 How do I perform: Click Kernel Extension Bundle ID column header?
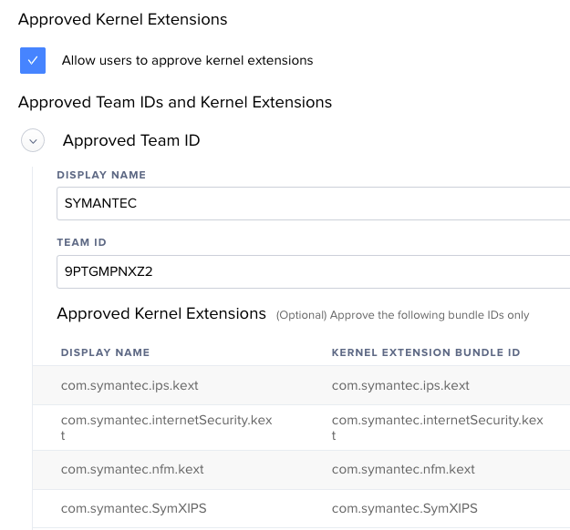426,352
